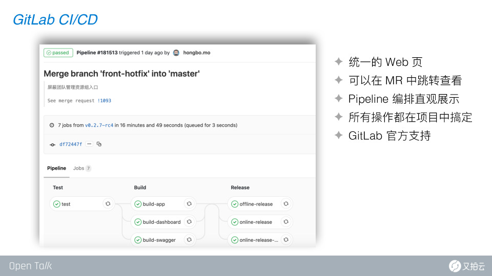Switch to the Jobs tab

(82, 168)
